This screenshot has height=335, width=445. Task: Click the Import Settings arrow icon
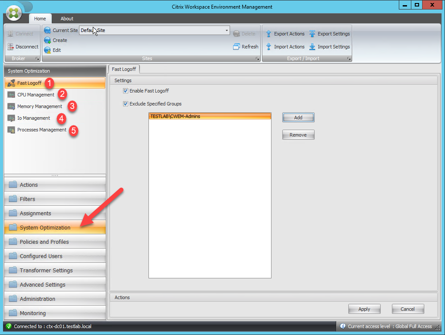[x=312, y=47]
